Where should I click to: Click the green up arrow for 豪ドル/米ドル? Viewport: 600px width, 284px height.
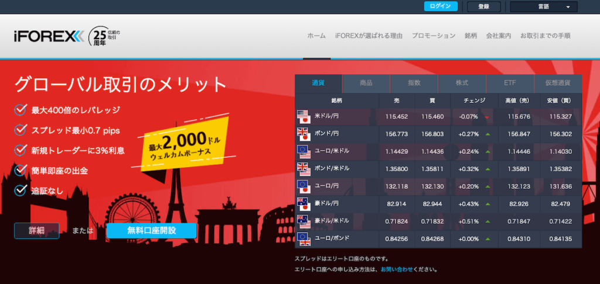point(487,222)
